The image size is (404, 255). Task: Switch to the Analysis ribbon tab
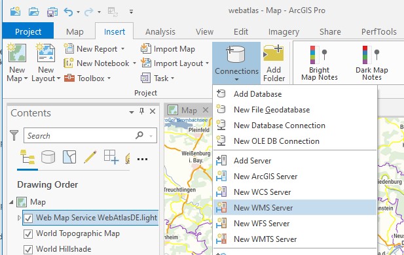(x=160, y=31)
